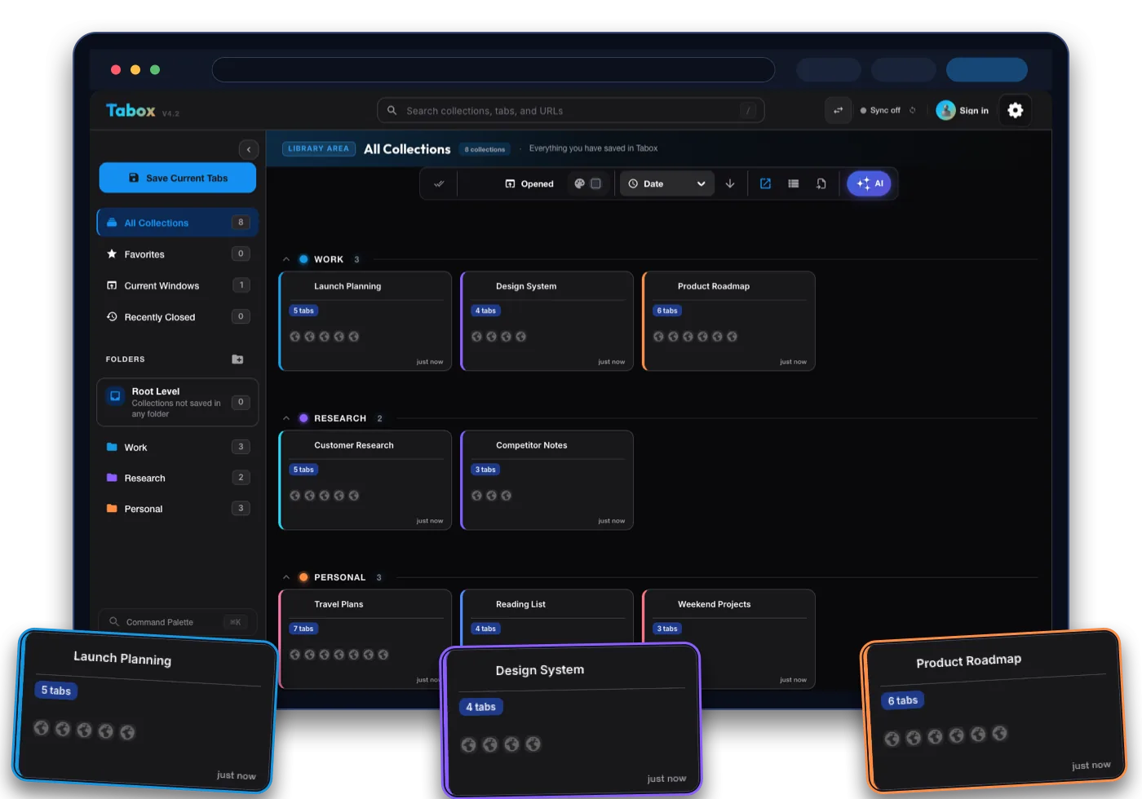Image resolution: width=1142 pixels, height=799 pixels.
Task: Open Favorites in the sidebar
Action: pos(178,254)
